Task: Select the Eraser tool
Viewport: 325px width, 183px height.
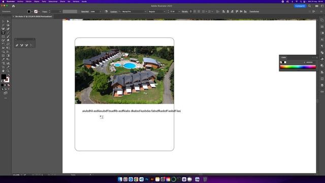Action: [x=8, y=40]
